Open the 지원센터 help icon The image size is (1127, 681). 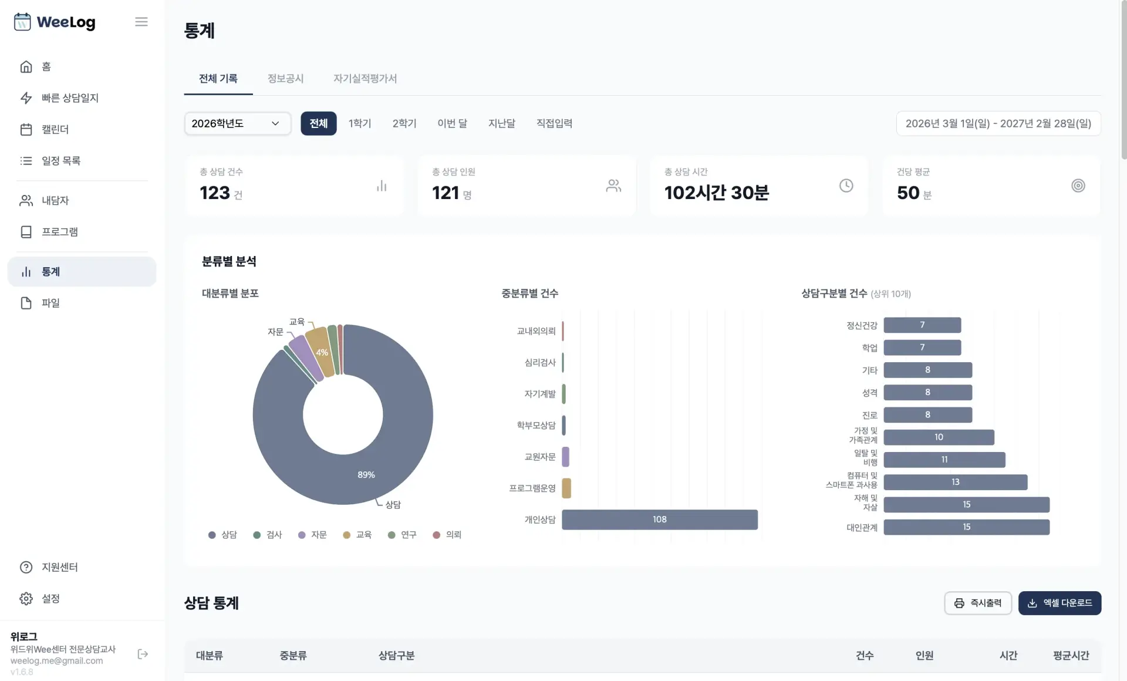pyautogui.click(x=26, y=567)
